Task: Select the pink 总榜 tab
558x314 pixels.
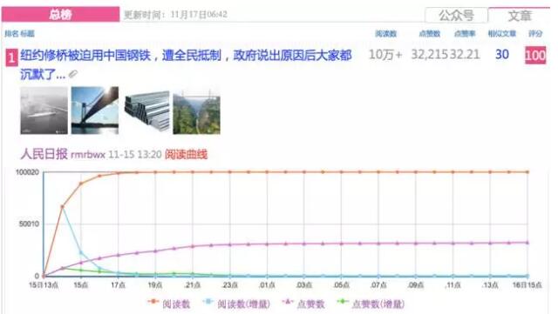Action: click(x=60, y=14)
